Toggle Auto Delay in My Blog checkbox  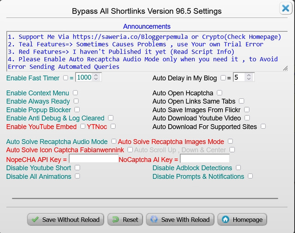point(223,78)
